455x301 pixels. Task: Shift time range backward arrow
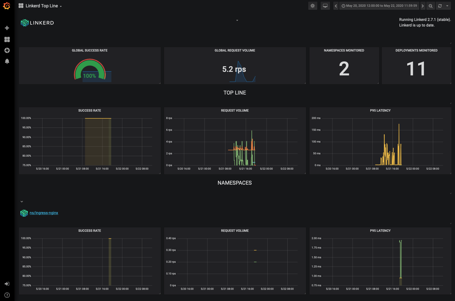336,6
